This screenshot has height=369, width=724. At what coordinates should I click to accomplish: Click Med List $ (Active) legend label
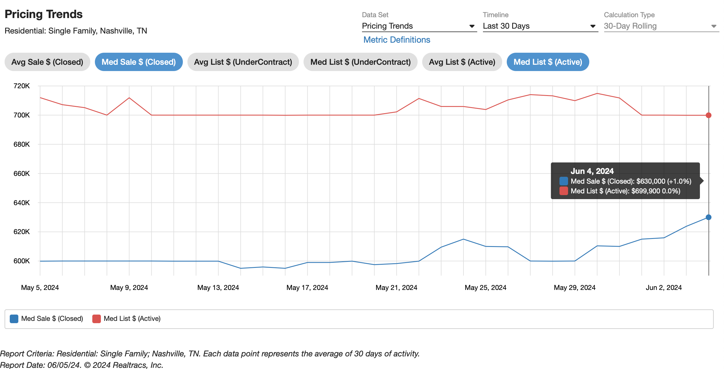pos(132,319)
